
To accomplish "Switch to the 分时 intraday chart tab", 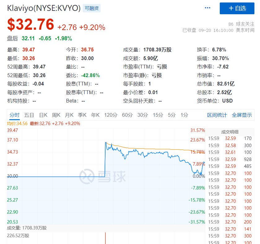I will 14,115.
